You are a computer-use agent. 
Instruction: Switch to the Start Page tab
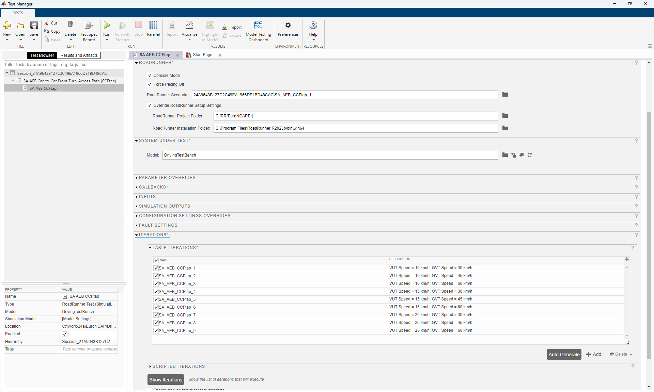[x=202, y=55]
